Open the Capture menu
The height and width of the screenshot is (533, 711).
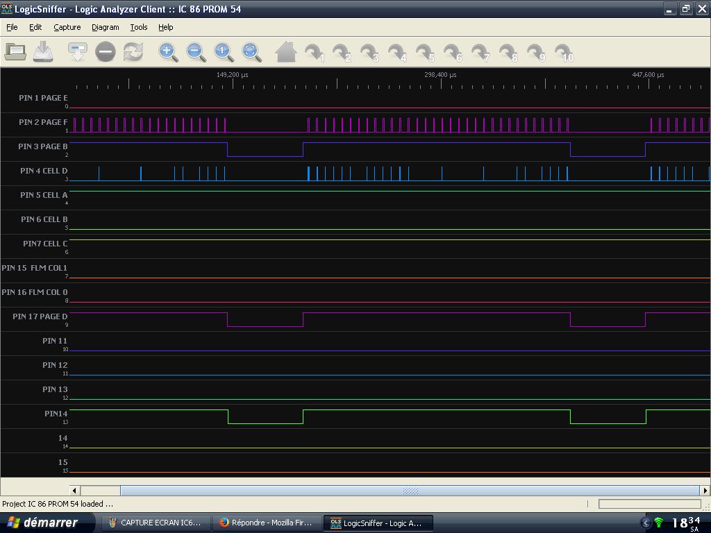pos(67,27)
